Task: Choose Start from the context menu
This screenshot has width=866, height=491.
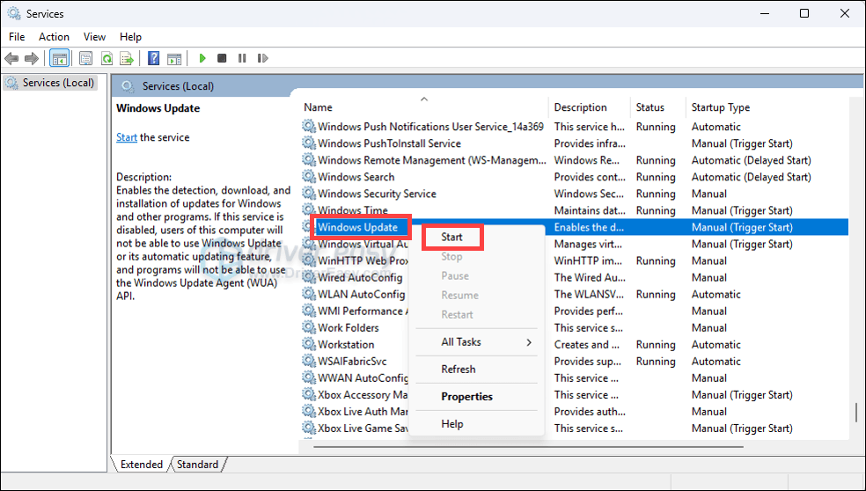Action: point(451,237)
